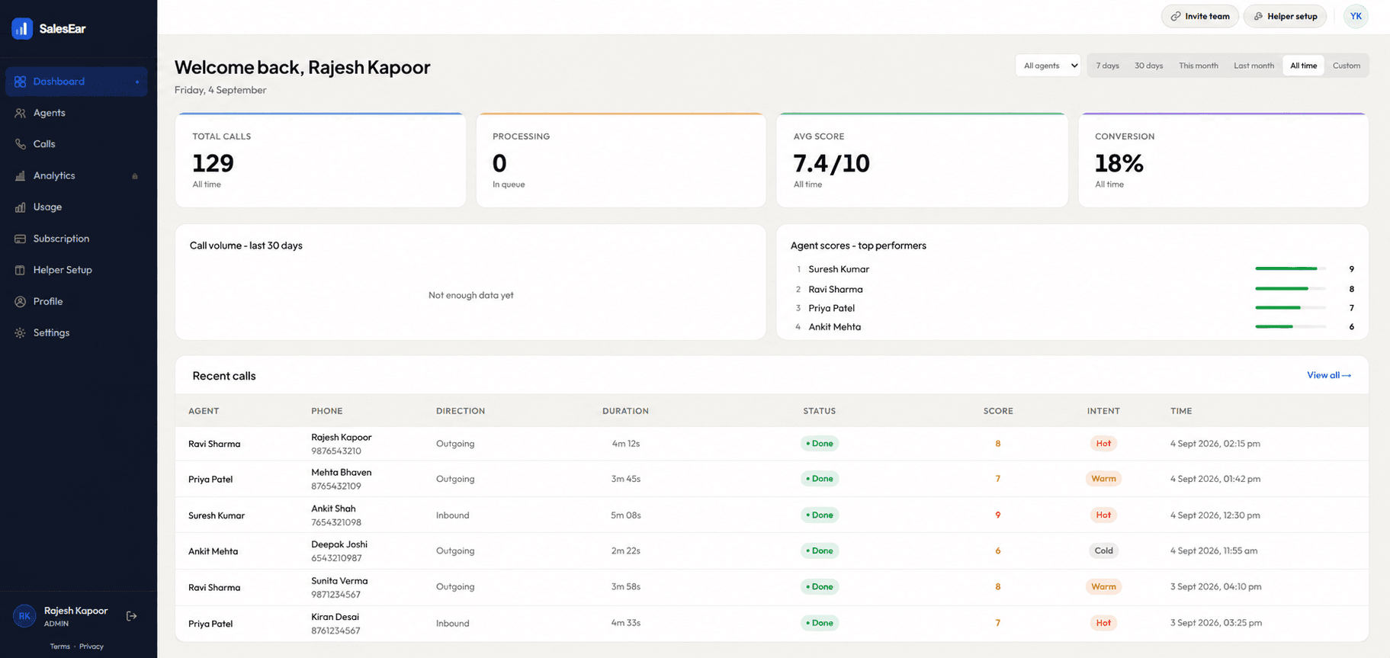Click the wrench icon in Helper setup
The image size is (1390, 658).
pos(1258,16)
